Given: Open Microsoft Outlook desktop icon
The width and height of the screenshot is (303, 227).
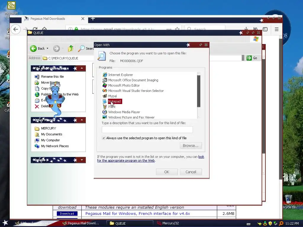Looking at the screenshot, I should (11, 10).
